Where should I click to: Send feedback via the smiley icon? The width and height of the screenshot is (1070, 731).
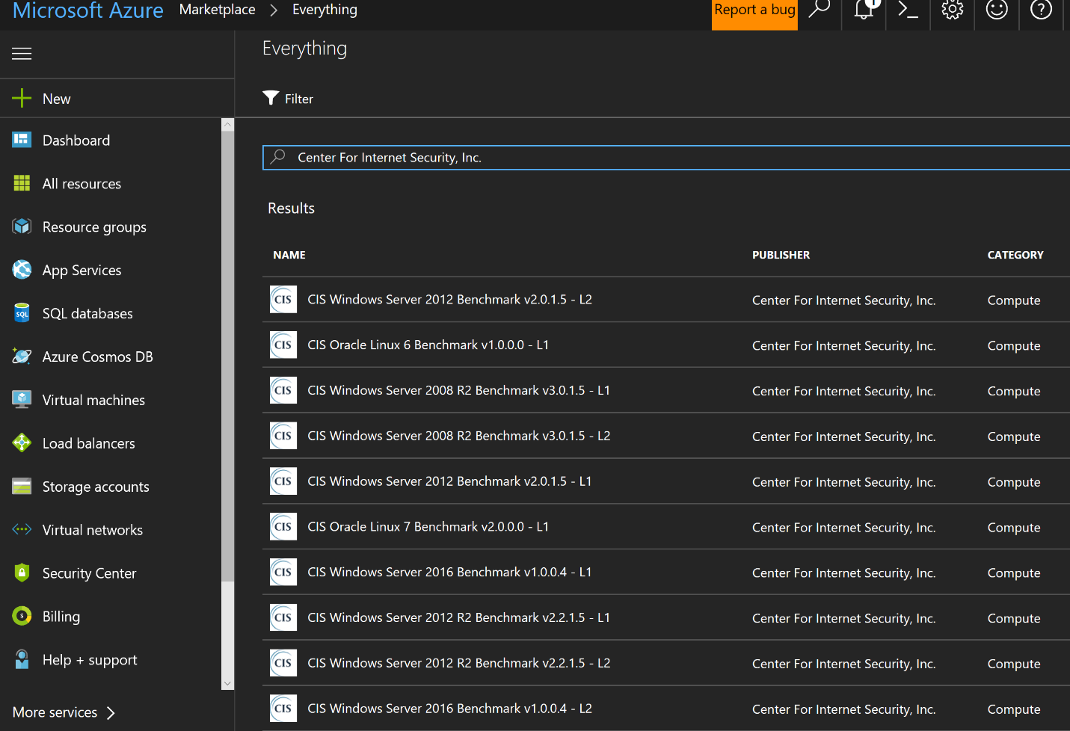point(996,10)
